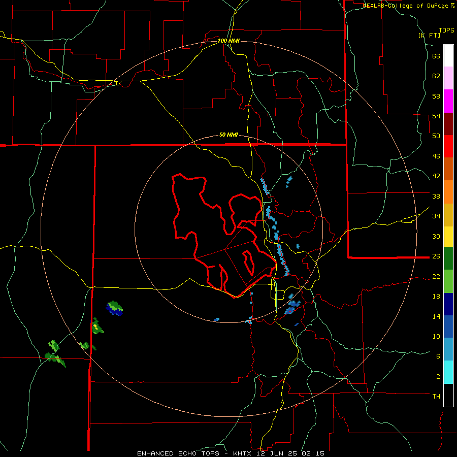The height and width of the screenshot is (457, 457).
Task: Click the 'NEXLAB-College of DuPage' header text
Action: (x=406, y=6)
